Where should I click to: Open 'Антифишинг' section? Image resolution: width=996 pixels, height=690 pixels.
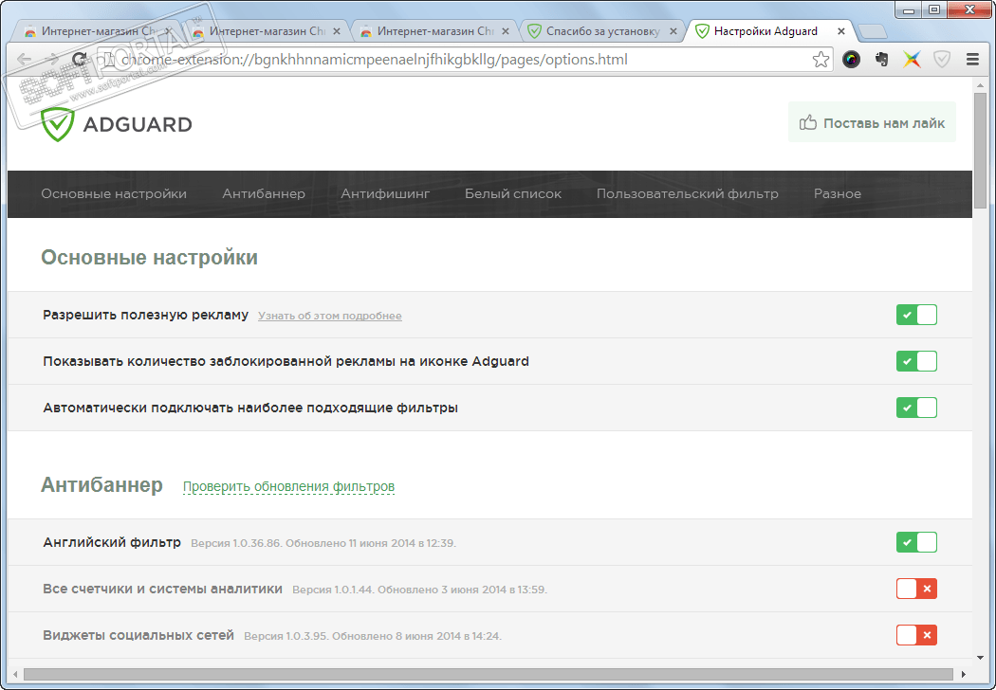click(x=385, y=193)
